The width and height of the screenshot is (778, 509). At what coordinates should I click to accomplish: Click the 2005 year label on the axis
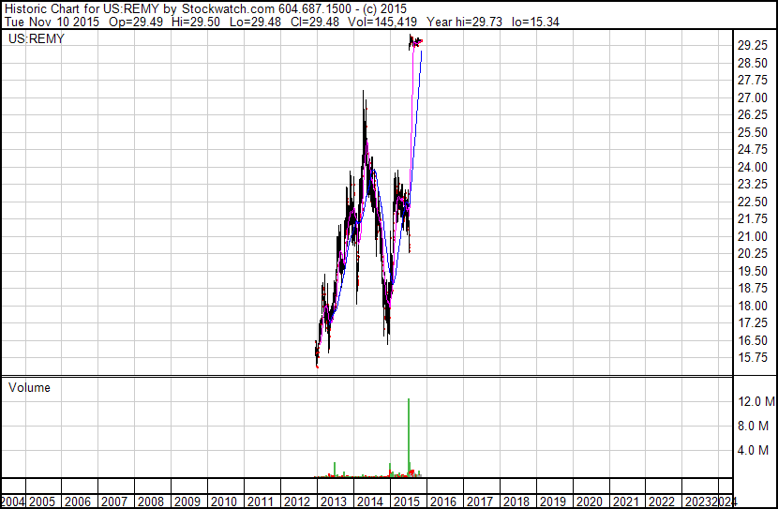pyautogui.click(x=41, y=502)
